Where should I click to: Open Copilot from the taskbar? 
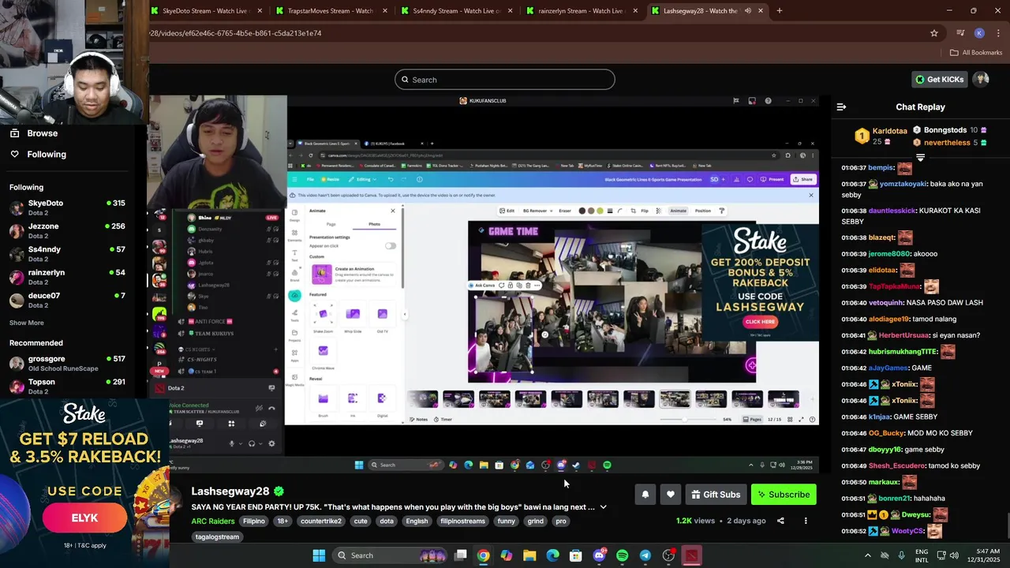[507, 555]
